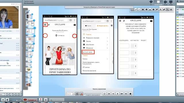This screenshot has height=103, width=184.
Task: Click the stop playback button
Action: [130, 94]
